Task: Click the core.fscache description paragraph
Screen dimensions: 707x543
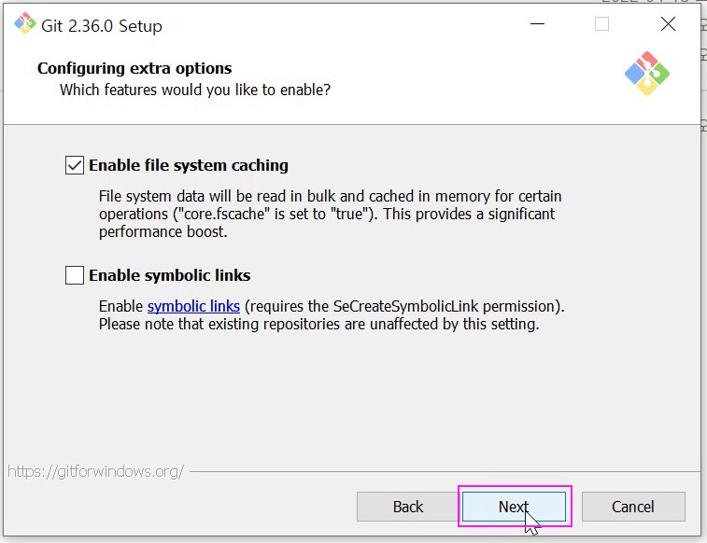Action: pos(331,214)
